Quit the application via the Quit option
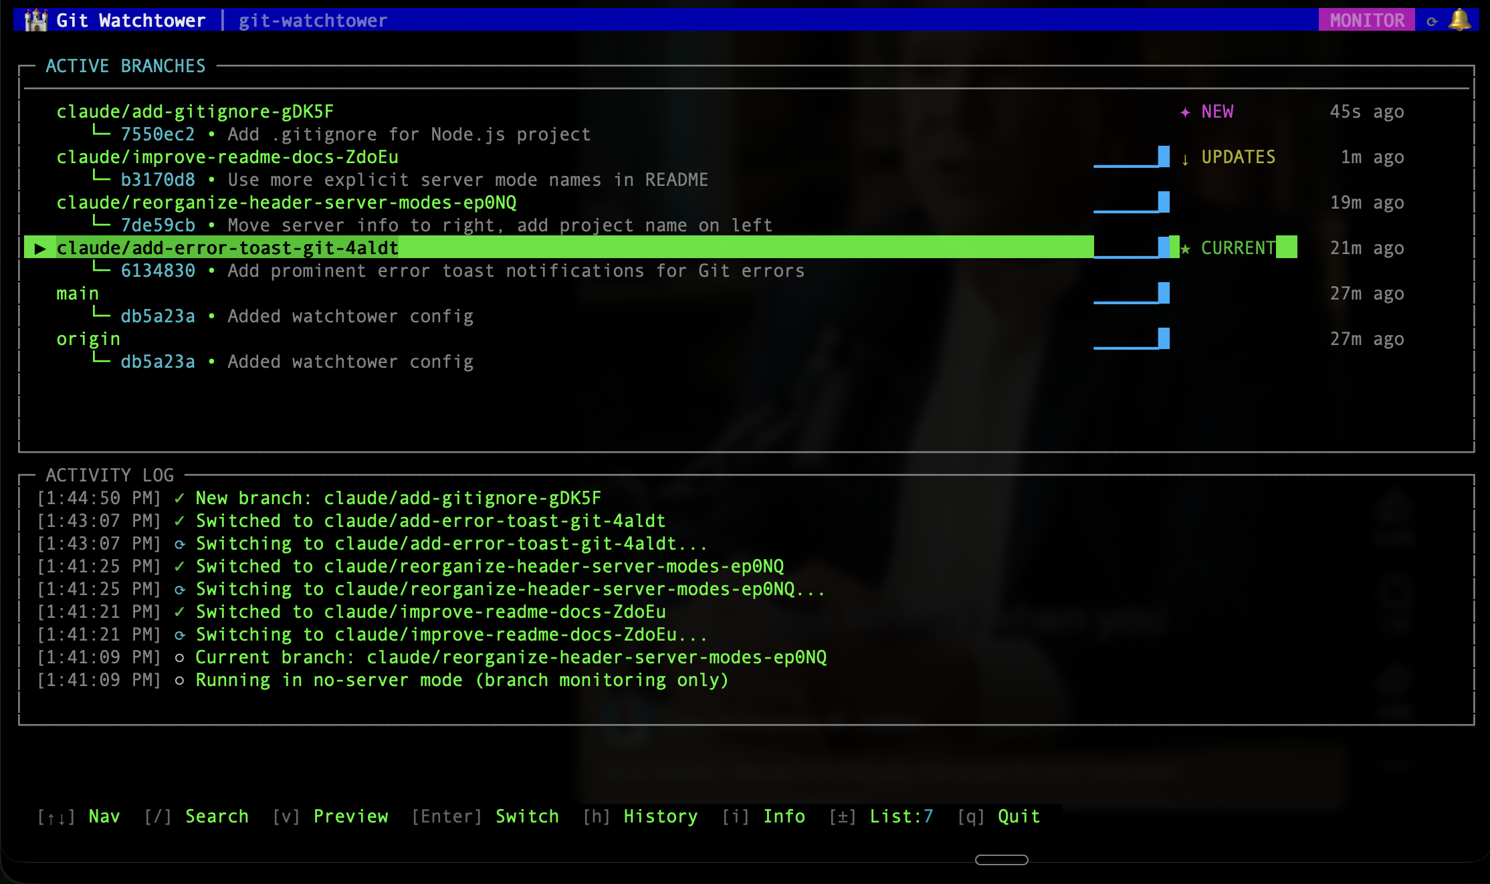This screenshot has width=1490, height=884. (x=1018, y=816)
